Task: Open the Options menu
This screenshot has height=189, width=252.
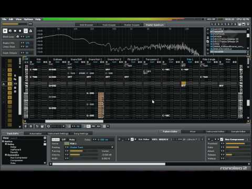Action: click(x=28, y=19)
